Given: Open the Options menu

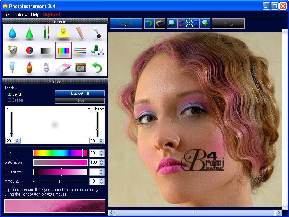Looking at the screenshot, I should point(20,14).
